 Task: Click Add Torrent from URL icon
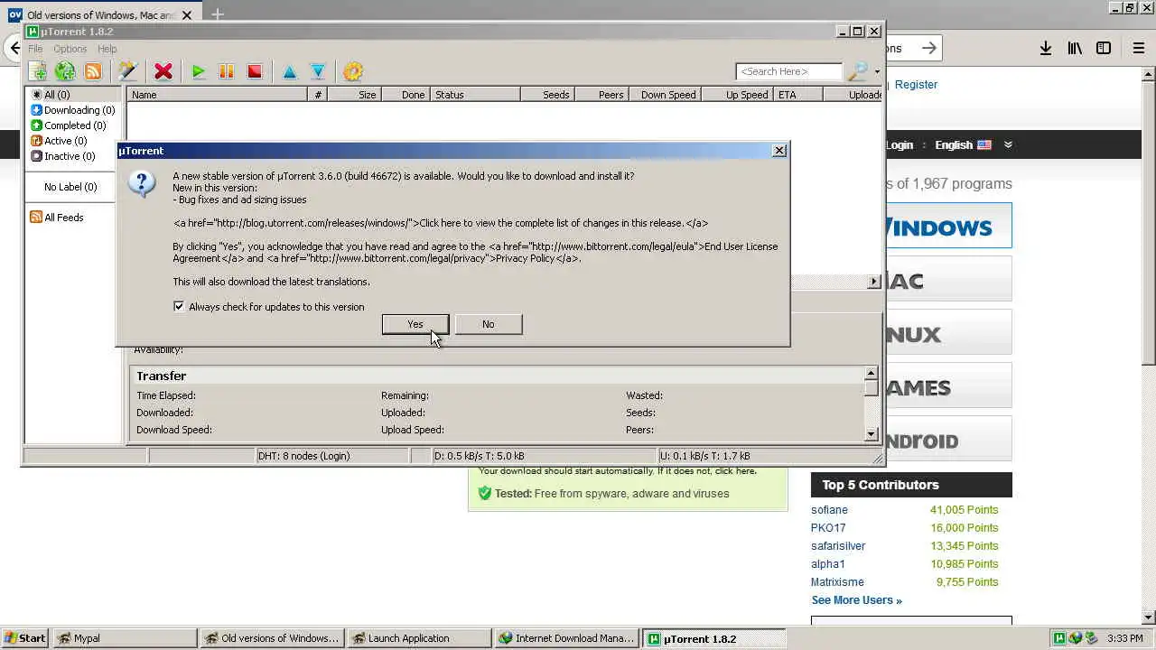(x=65, y=71)
